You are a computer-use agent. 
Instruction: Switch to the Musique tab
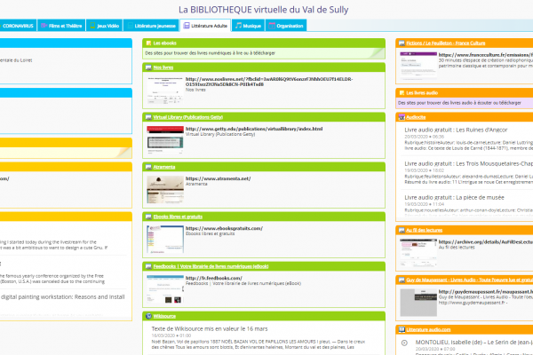[x=248, y=26]
